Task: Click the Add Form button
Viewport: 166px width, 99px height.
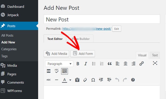Action: [x=83, y=54]
